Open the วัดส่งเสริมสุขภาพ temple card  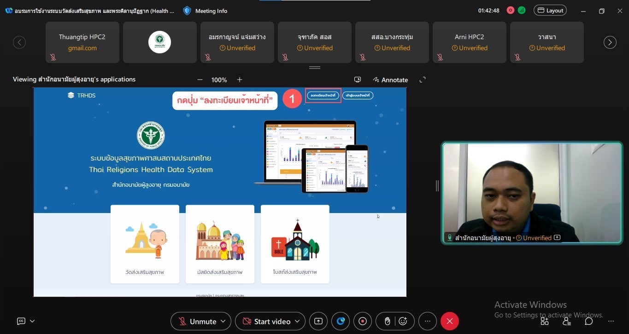145,244
